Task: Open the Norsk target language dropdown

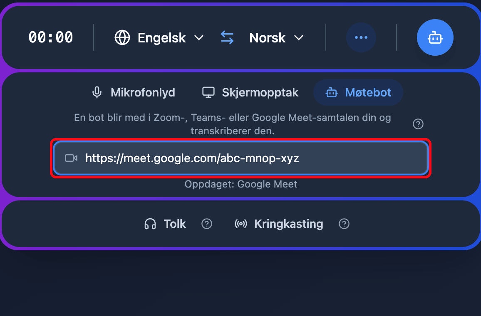Action: pos(276,38)
